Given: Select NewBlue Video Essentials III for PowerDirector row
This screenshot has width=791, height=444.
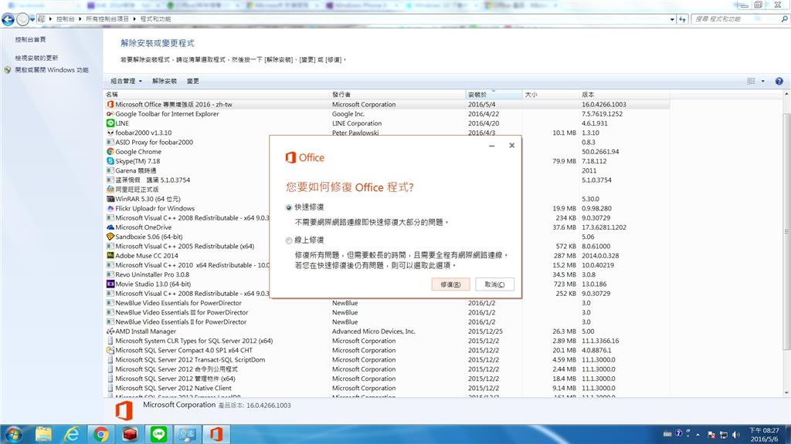Looking at the screenshot, I should pyautogui.click(x=387, y=312).
